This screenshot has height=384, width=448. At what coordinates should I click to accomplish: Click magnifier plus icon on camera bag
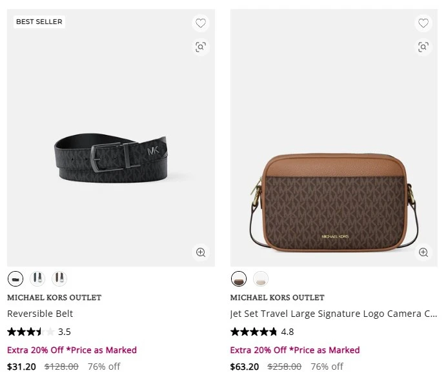point(423,252)
